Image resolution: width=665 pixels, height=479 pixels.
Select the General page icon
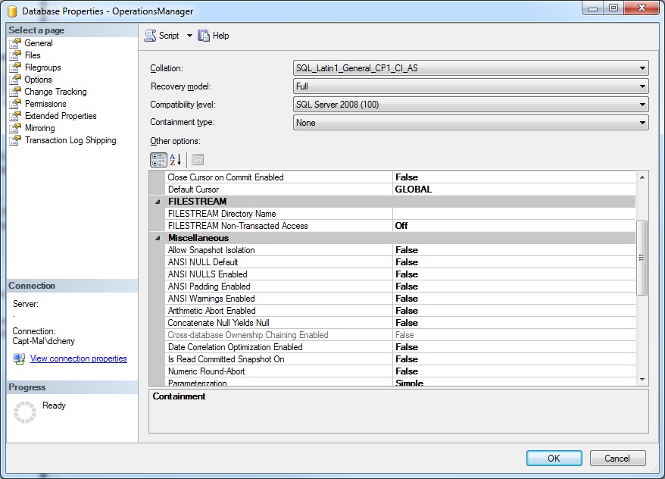point(15,43)
